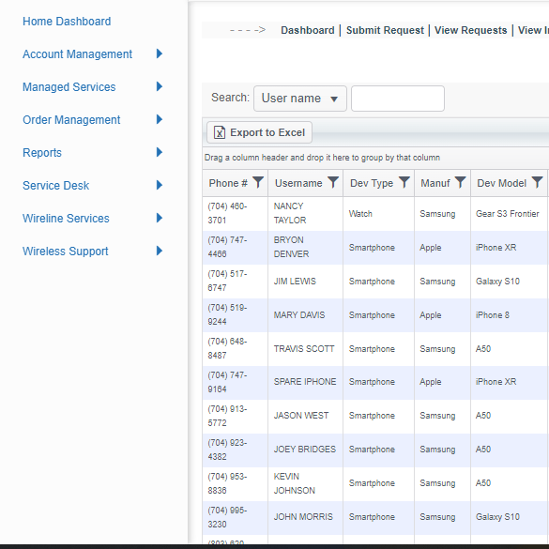Go to Home Dashboard

[x=67, y=22]
